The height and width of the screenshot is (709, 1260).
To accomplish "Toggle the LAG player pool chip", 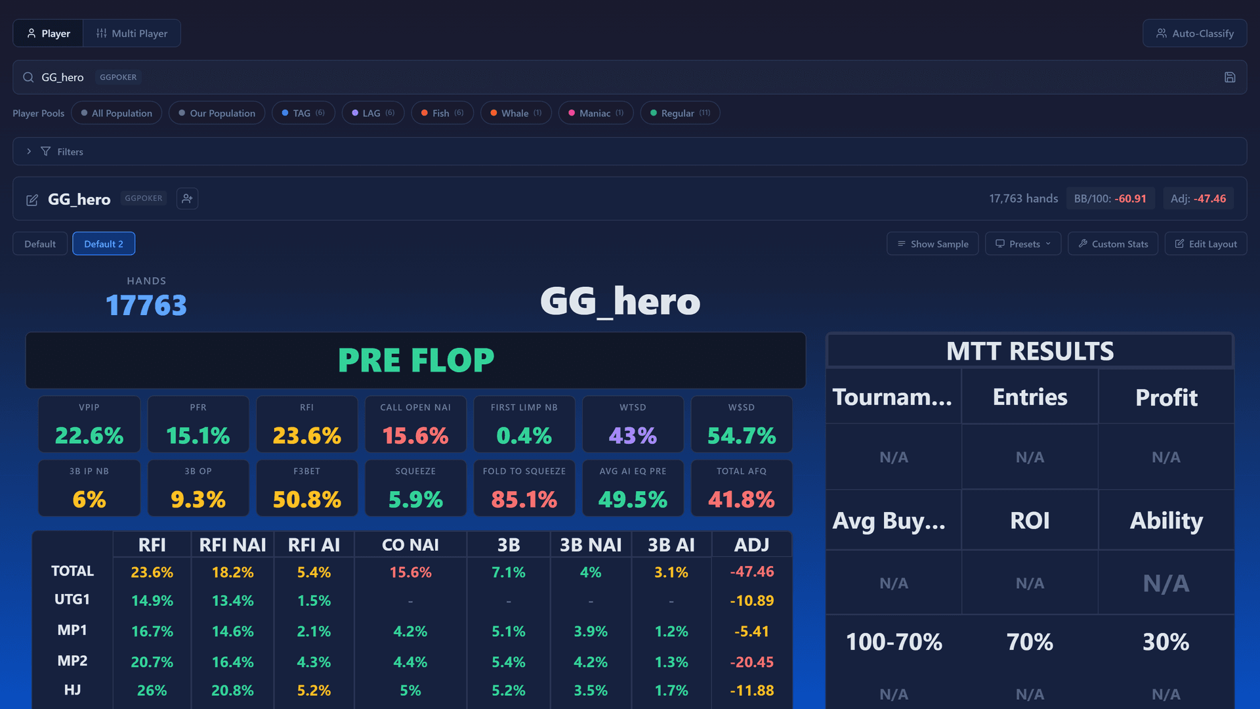I will [373, 113].
